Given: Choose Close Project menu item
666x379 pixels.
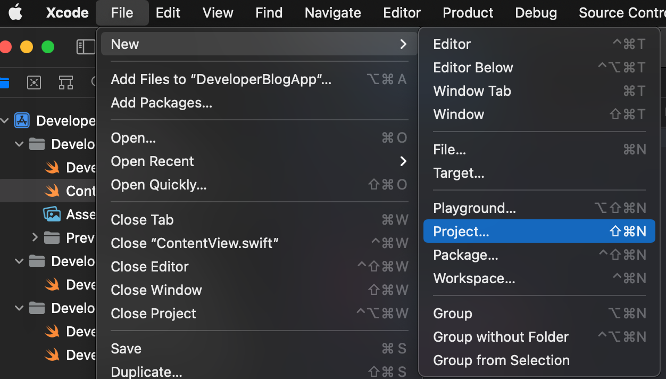Looking at the screenshot, I should 259,314.
